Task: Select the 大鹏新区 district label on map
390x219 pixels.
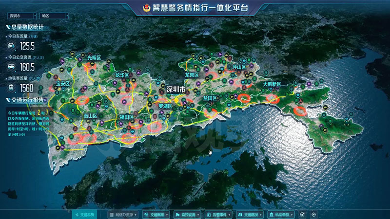Action: pyautogui.click(x=272, y=84)
